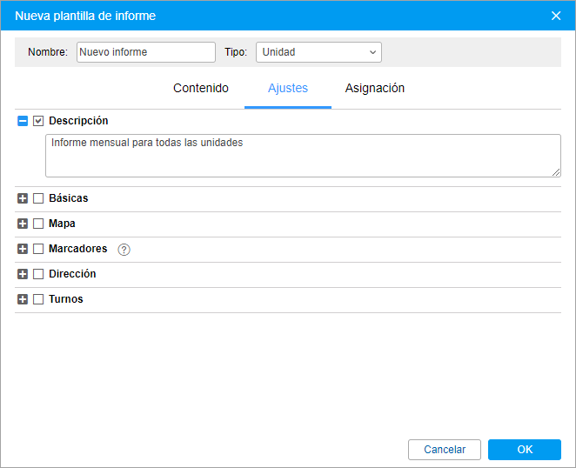Image resolution: width=576 pixels, height=468 pixels.
Task: Open the Marcadores help question icon
Action: point(124,250)
